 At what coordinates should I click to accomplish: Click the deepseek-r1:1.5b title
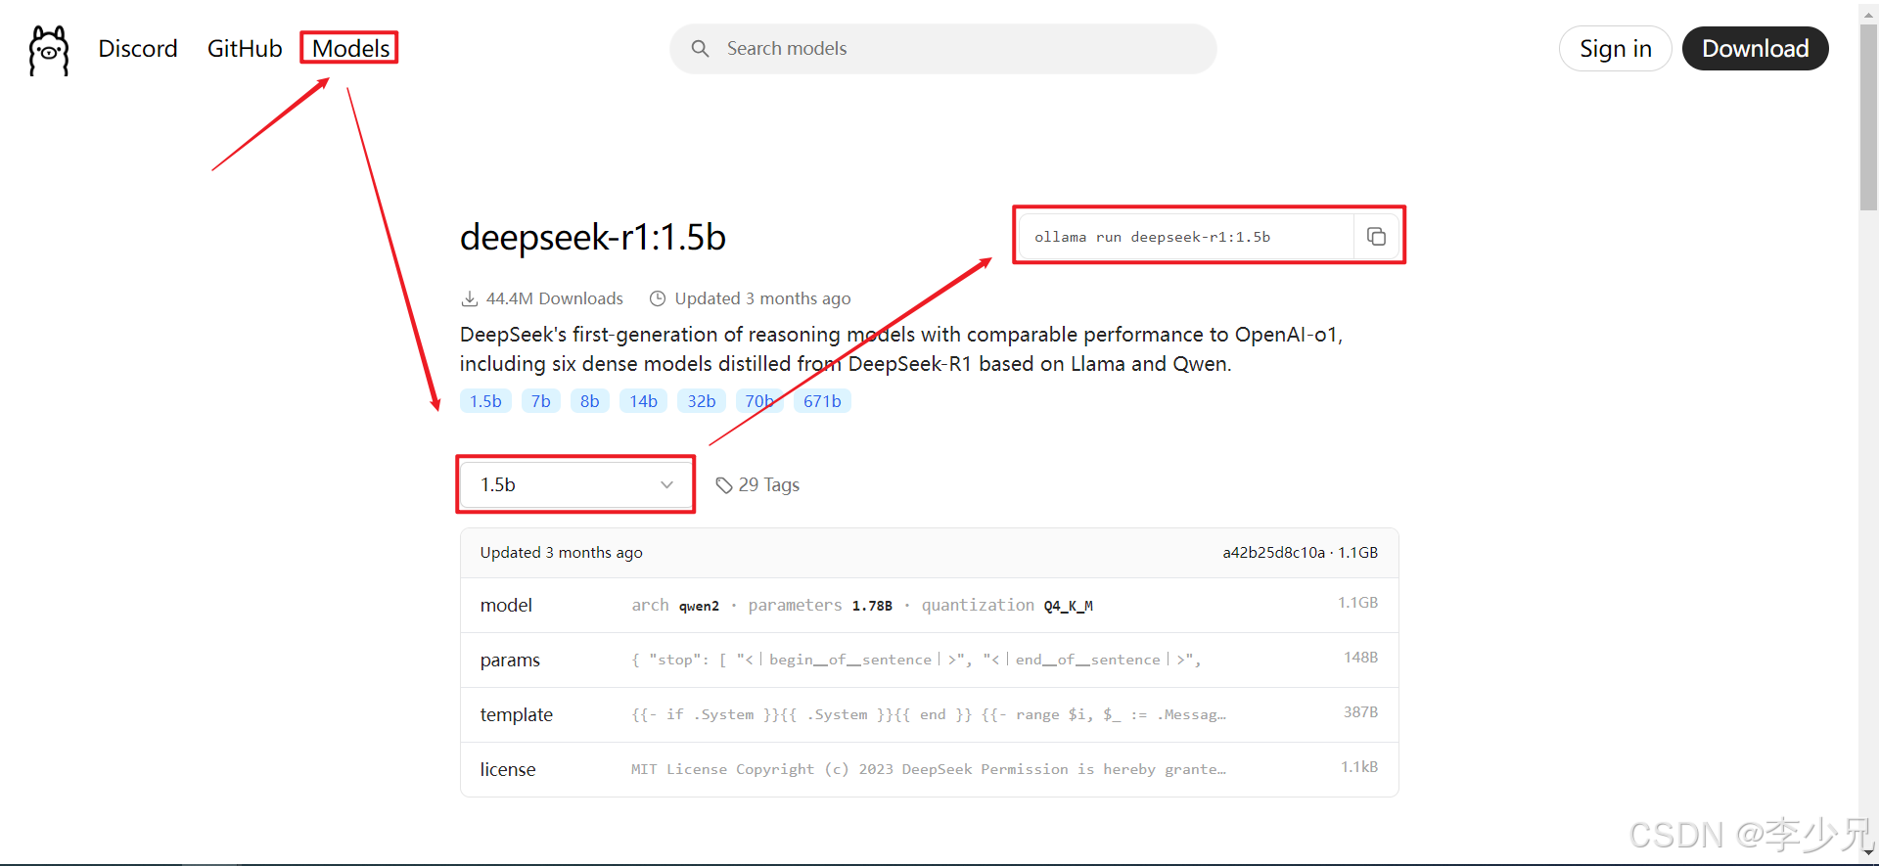[x=593, y=238]
